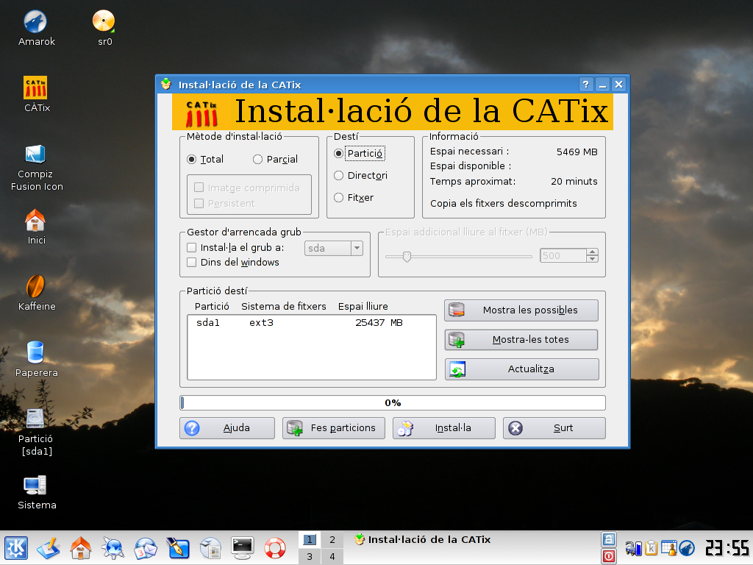Switch to virtual desktop 2
The width and height of the screenshot is (753, 565).
(332, 539)
